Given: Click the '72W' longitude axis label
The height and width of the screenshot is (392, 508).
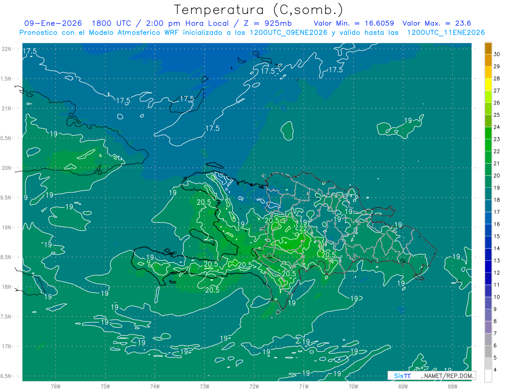Looking at the screenshot, I should point(254,387).
